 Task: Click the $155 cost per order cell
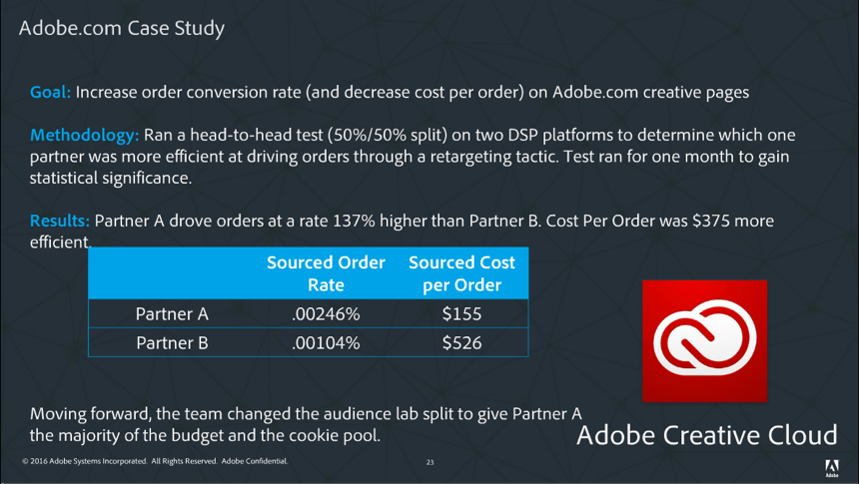pyautogui.click(x=461, y=314)
